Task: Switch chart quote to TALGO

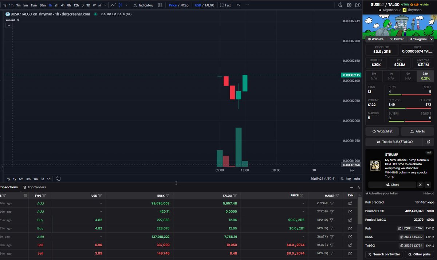Action: click(x=209, y=5)
